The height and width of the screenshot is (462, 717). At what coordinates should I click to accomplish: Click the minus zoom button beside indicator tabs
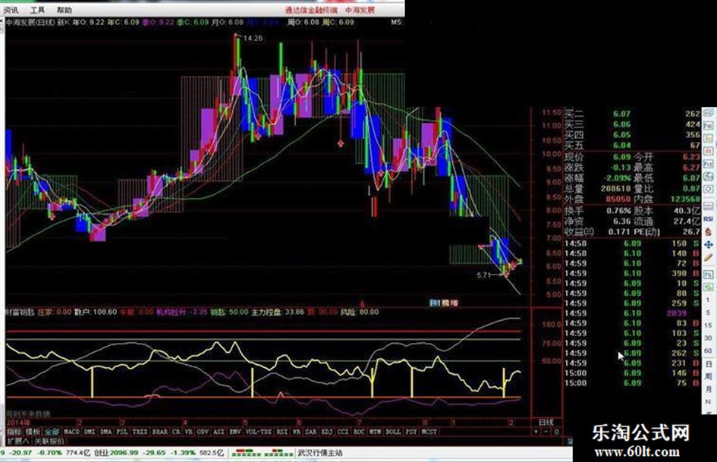[546, 432]
